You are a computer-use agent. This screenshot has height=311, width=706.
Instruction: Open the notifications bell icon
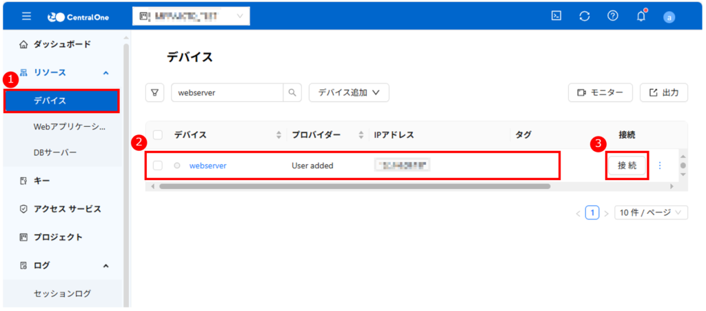coord(641,17)
